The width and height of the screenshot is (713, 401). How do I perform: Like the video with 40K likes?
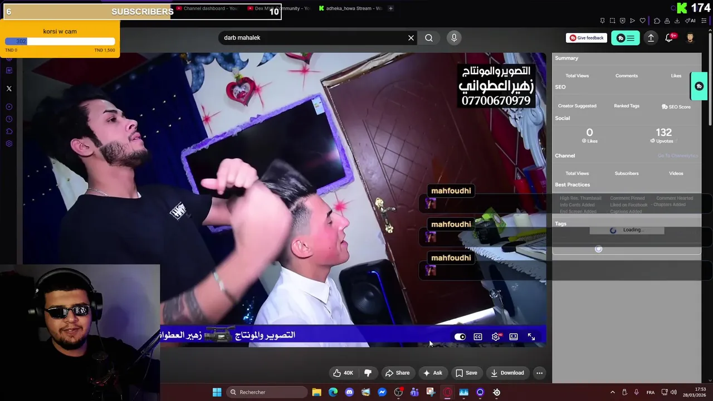point(343,373)
